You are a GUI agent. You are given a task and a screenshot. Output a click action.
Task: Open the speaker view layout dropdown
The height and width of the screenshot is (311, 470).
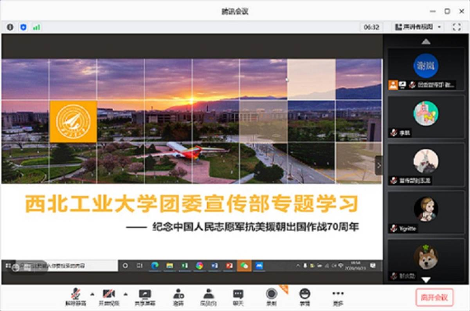tap(418, 27)
